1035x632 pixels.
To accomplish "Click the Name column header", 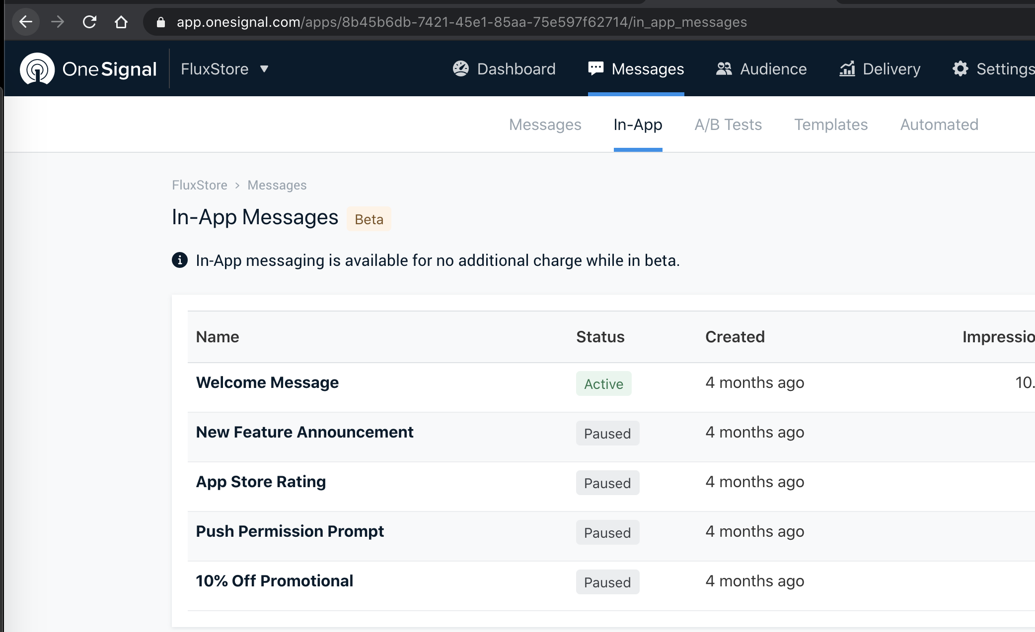I will (x=218, y=337).
